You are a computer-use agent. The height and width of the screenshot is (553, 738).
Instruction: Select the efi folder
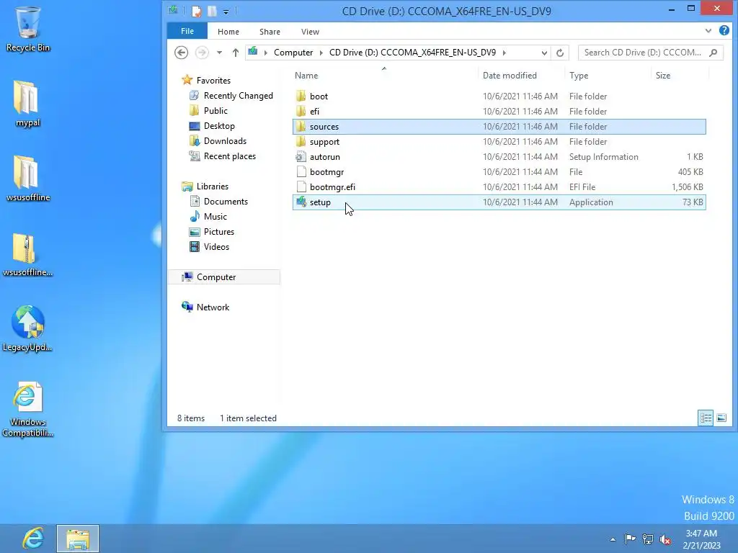tap(499, 112)
